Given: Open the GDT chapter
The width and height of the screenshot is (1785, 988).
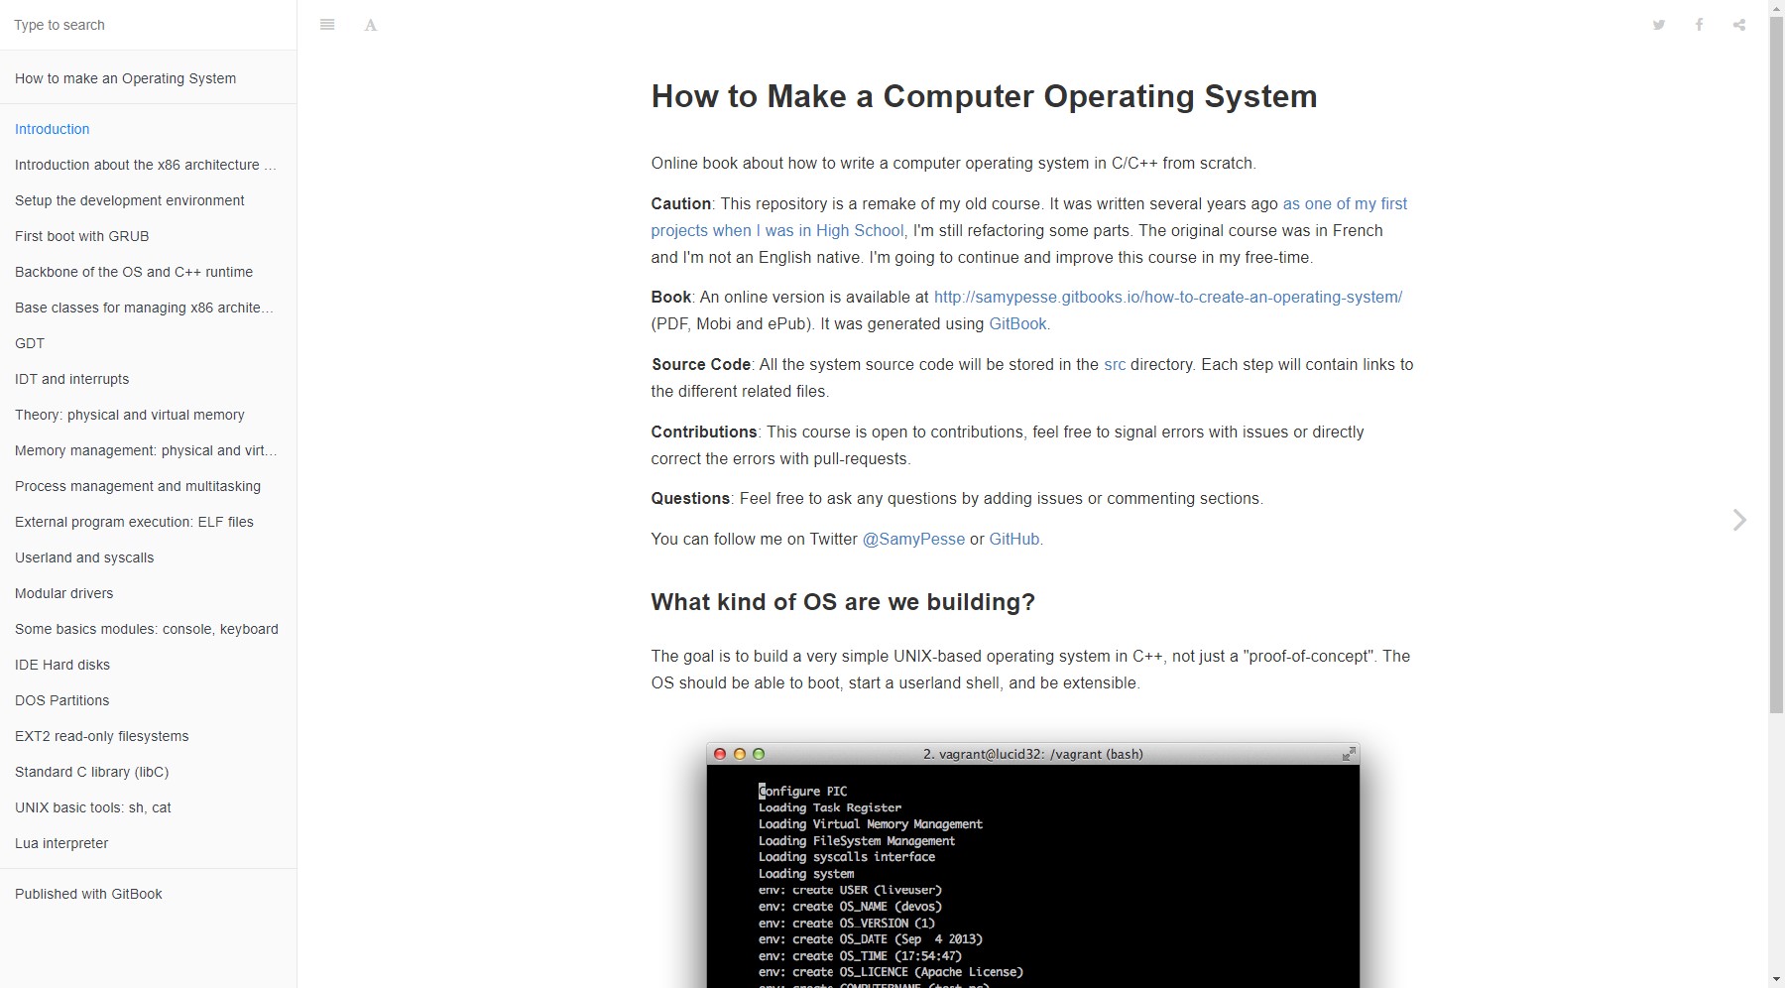Looking at the screenshot, I should pyautogui.click(x=30, y=343).
